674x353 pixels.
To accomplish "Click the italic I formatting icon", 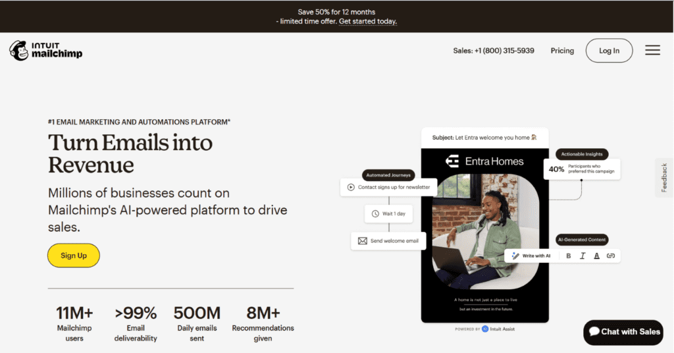I will [583, 256].
